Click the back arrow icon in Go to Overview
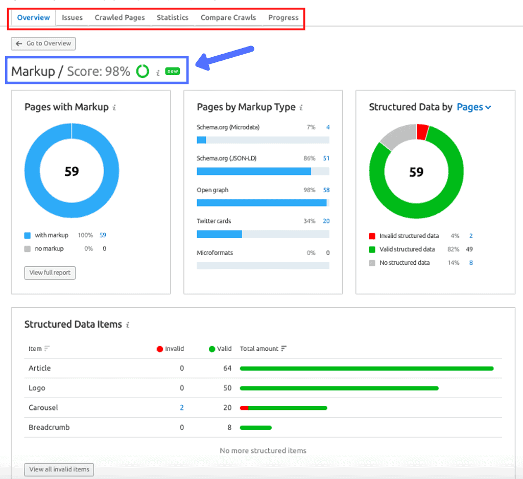Screen dimensions: 523x479 19,43
